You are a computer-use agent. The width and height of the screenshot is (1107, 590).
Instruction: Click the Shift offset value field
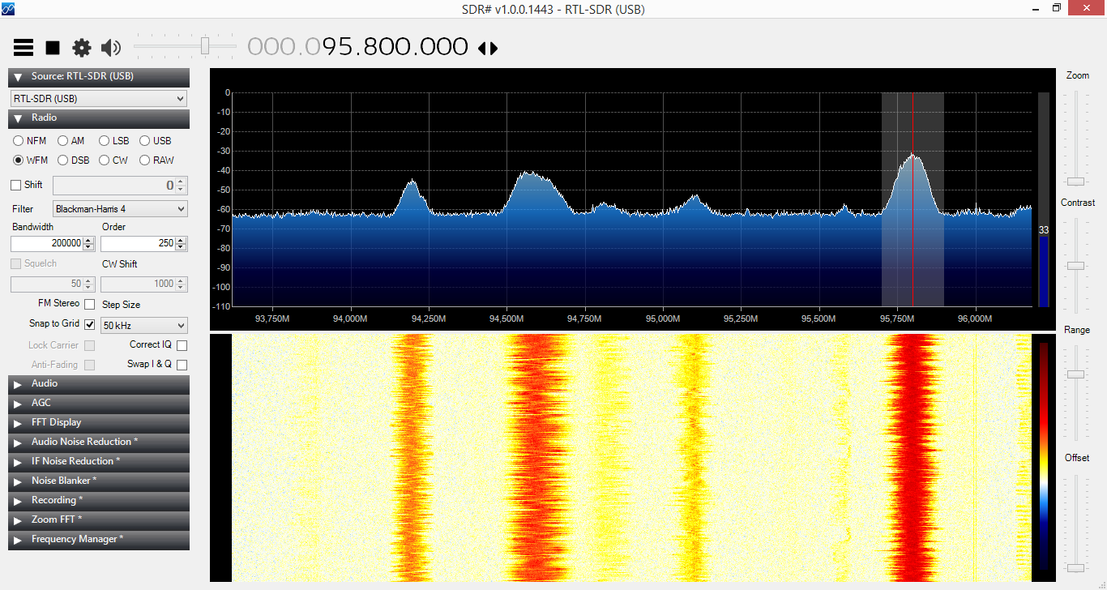tap(114, 186)
